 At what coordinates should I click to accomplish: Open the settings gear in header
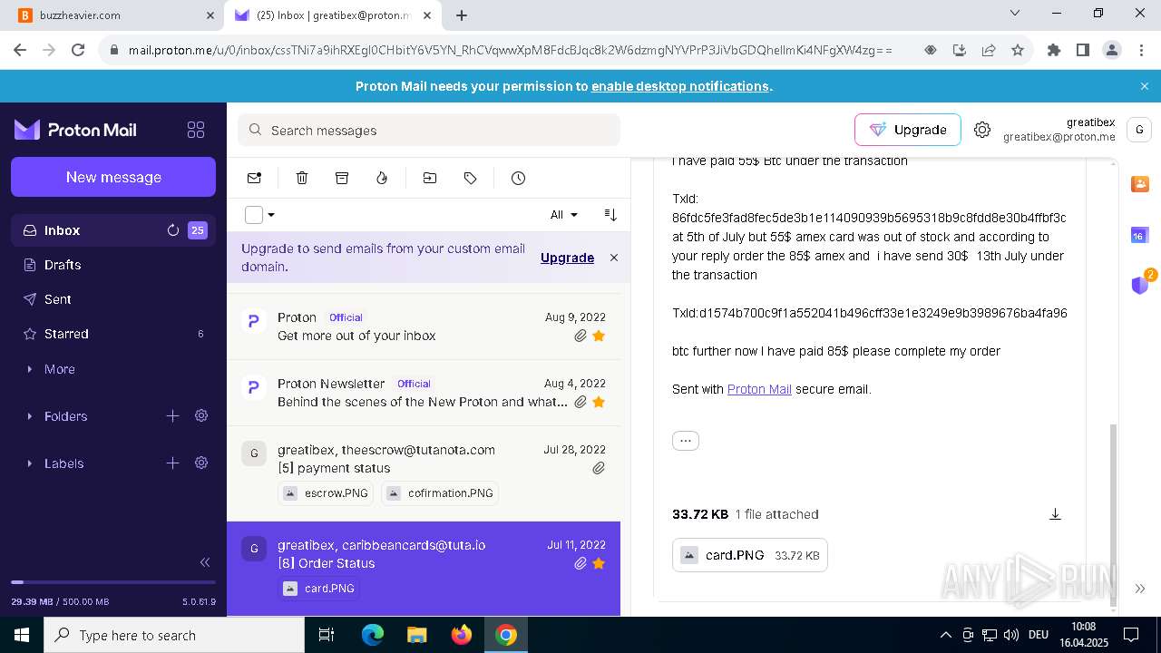(982, 130)
